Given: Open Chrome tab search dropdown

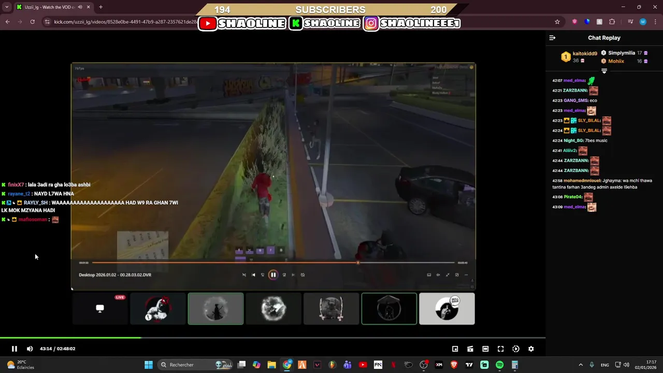Looking at the screenshot, I should click(7, 7).
